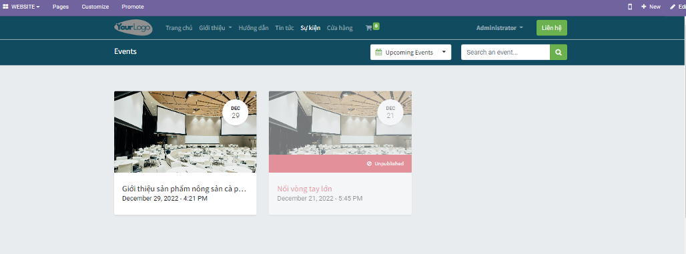Open the WEBSITE app switcher menu
This screenshot has height=254, width=686.
pyautogui.click(x=21, y=7)
